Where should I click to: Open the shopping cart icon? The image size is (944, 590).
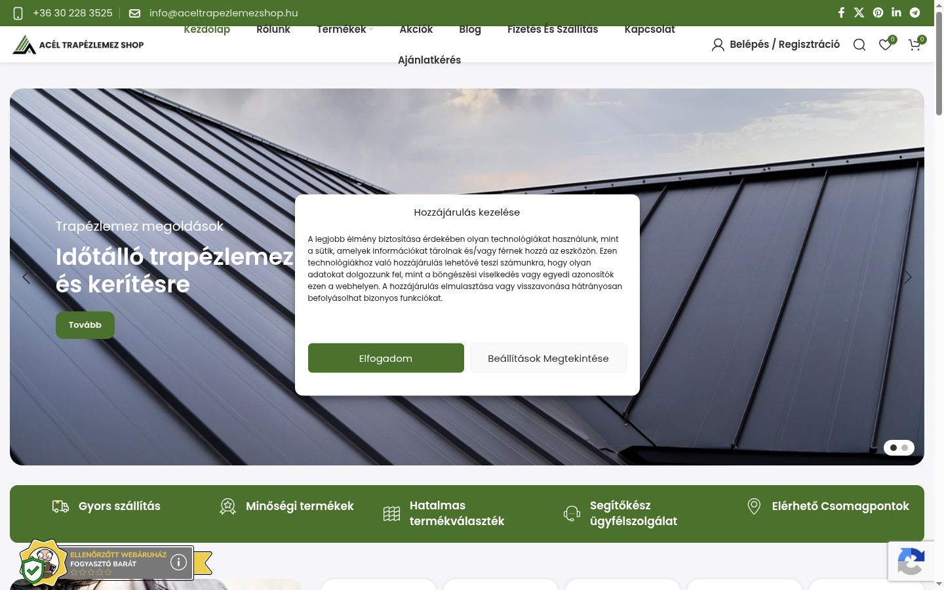click(x=914, y=45)
